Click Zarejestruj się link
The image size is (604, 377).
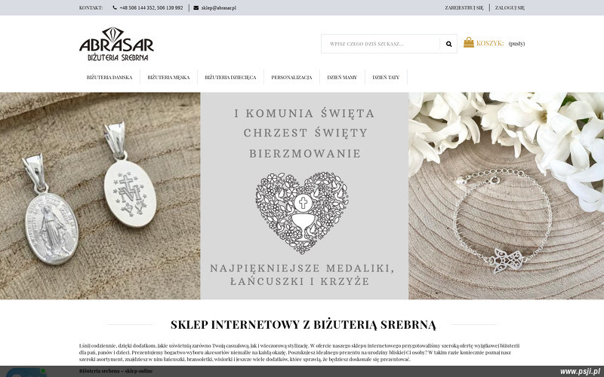[464, 8]
